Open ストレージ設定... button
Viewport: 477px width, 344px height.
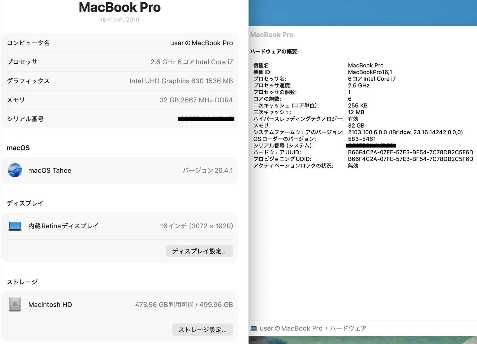tap(202, 330)
